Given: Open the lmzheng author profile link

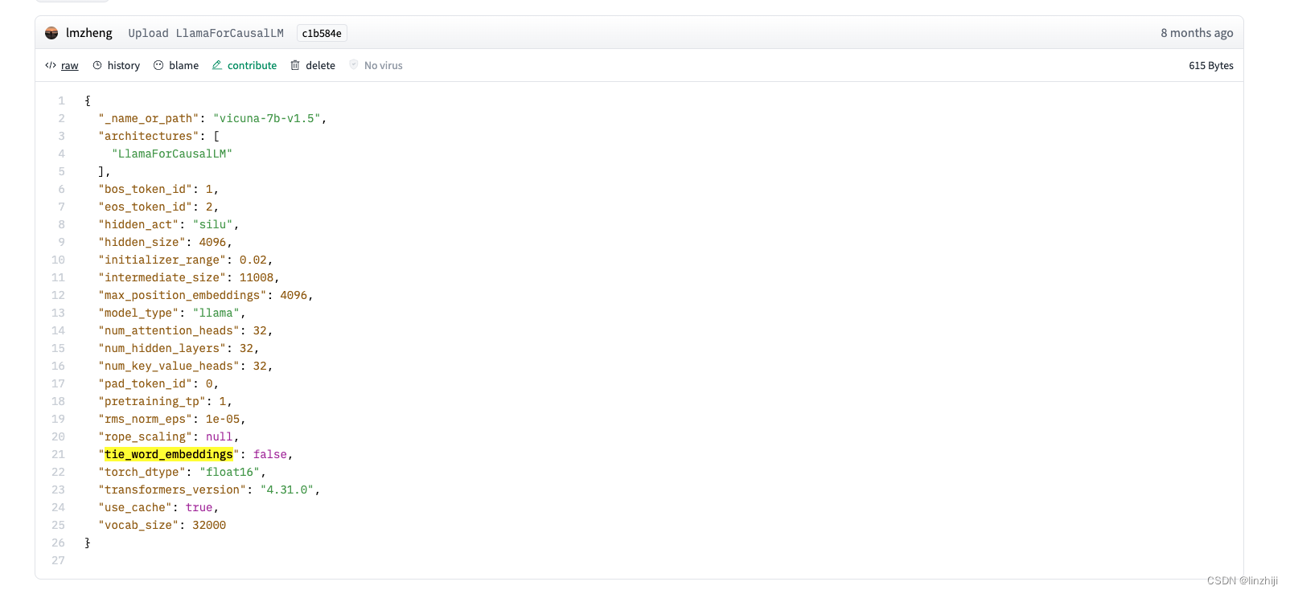Looking at the screenshot, I should pos(89,33).
